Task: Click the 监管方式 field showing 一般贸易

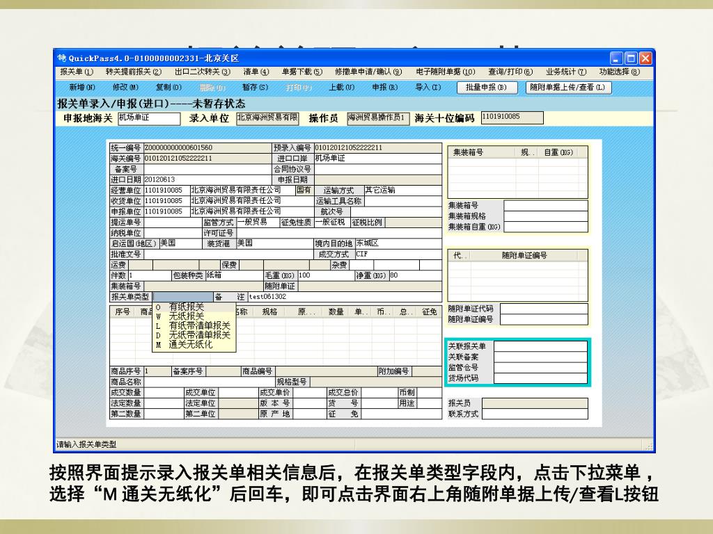Action: pos(258,222)
